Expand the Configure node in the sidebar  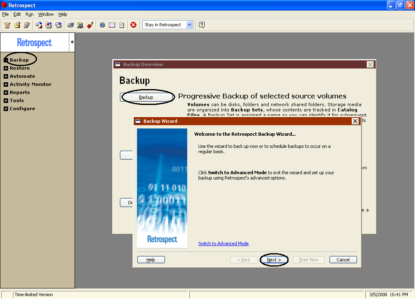[x=6, y=109]
